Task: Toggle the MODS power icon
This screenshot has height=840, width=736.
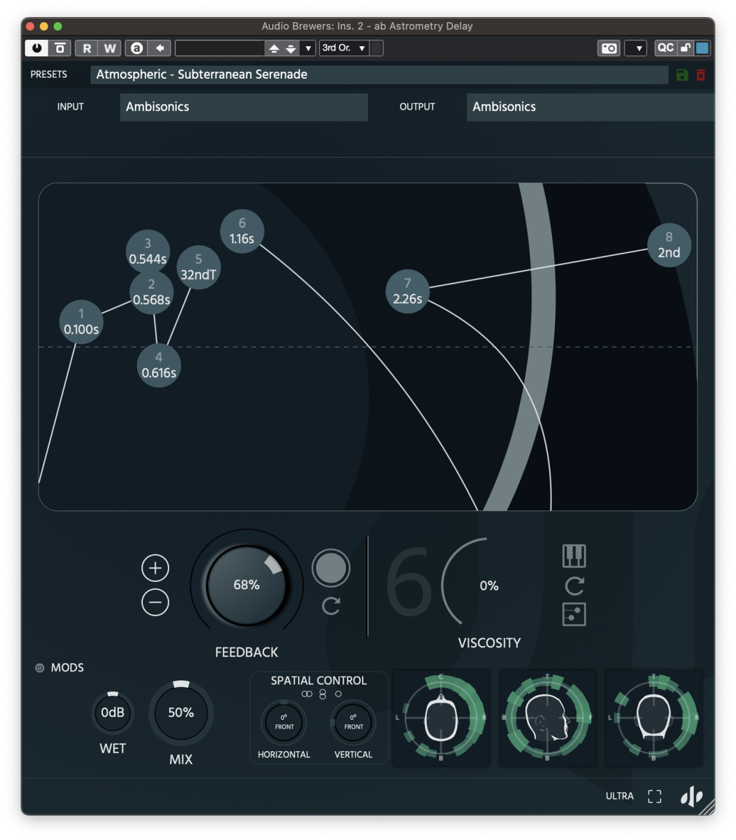Action: (40, 668)
